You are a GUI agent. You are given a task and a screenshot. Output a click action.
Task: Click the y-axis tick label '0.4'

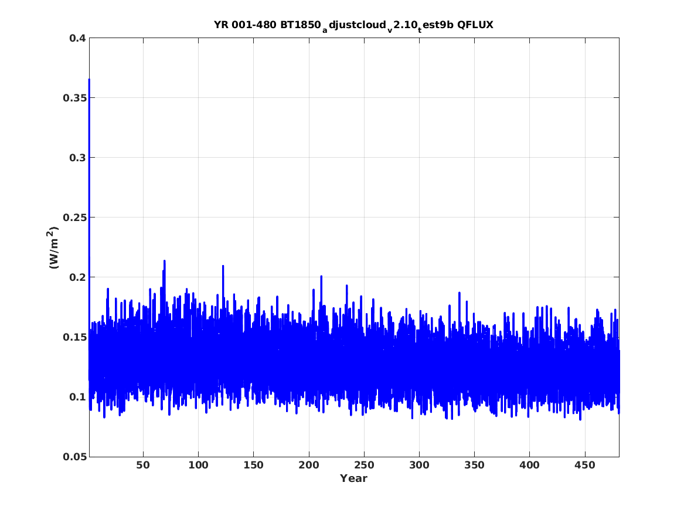pyautogui.click(x=77, y=38)
